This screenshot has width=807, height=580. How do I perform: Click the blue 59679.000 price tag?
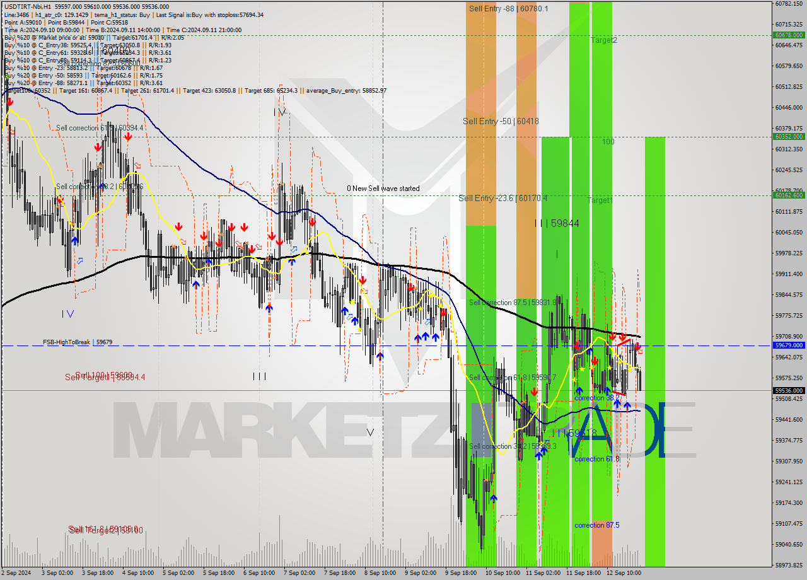tap(789, 345)
